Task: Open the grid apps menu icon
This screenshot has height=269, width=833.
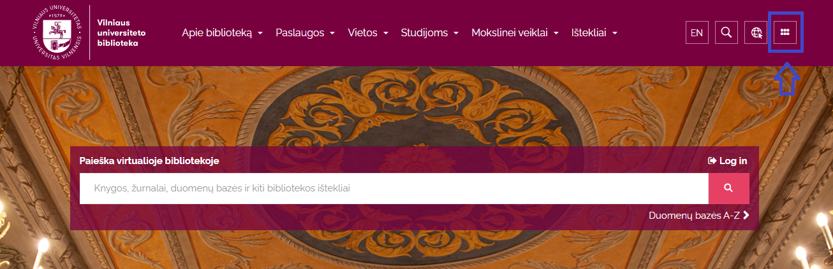Action: pyautogui.click(x=785, y=32)
